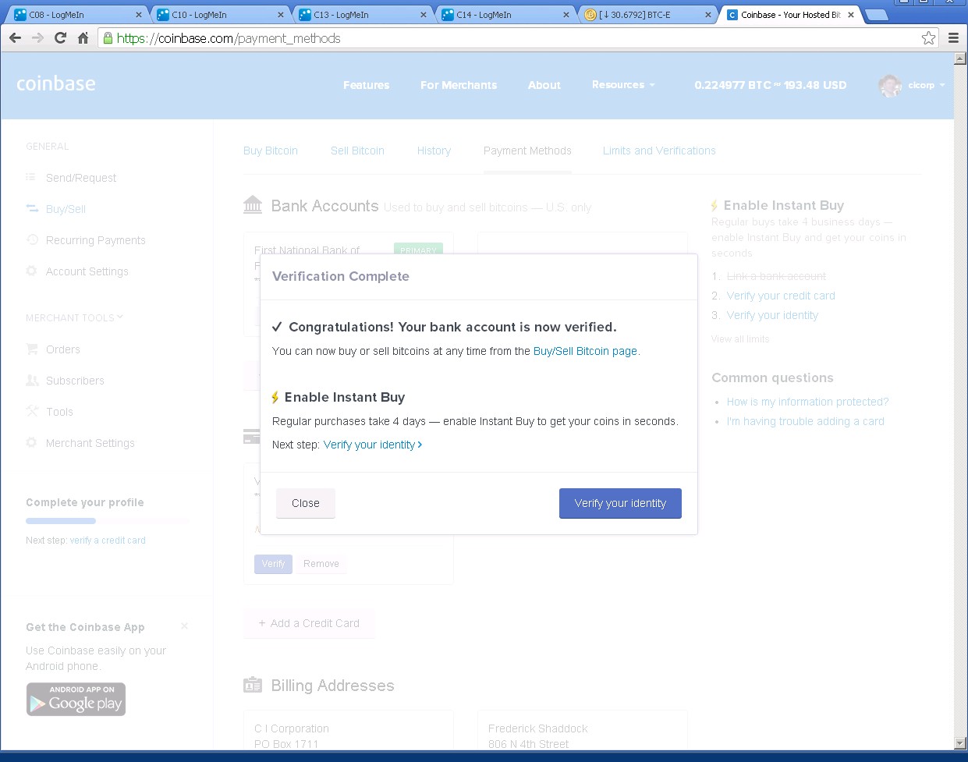Follow the Buy/Sell Bitcoin page link
Screen dimensions: 968x762
pyautogui.click(x=585, y=351)
